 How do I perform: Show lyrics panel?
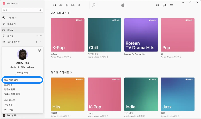pos(164,5)
